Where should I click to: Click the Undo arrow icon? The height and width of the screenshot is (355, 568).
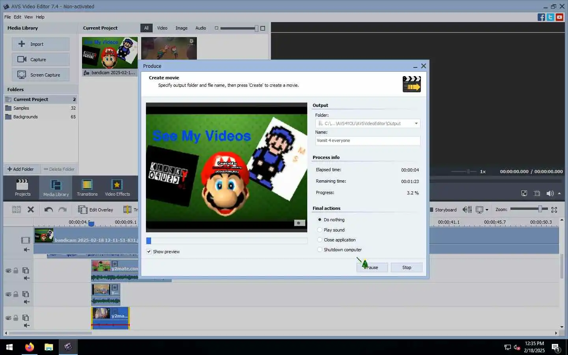click(x=49, y=209)
